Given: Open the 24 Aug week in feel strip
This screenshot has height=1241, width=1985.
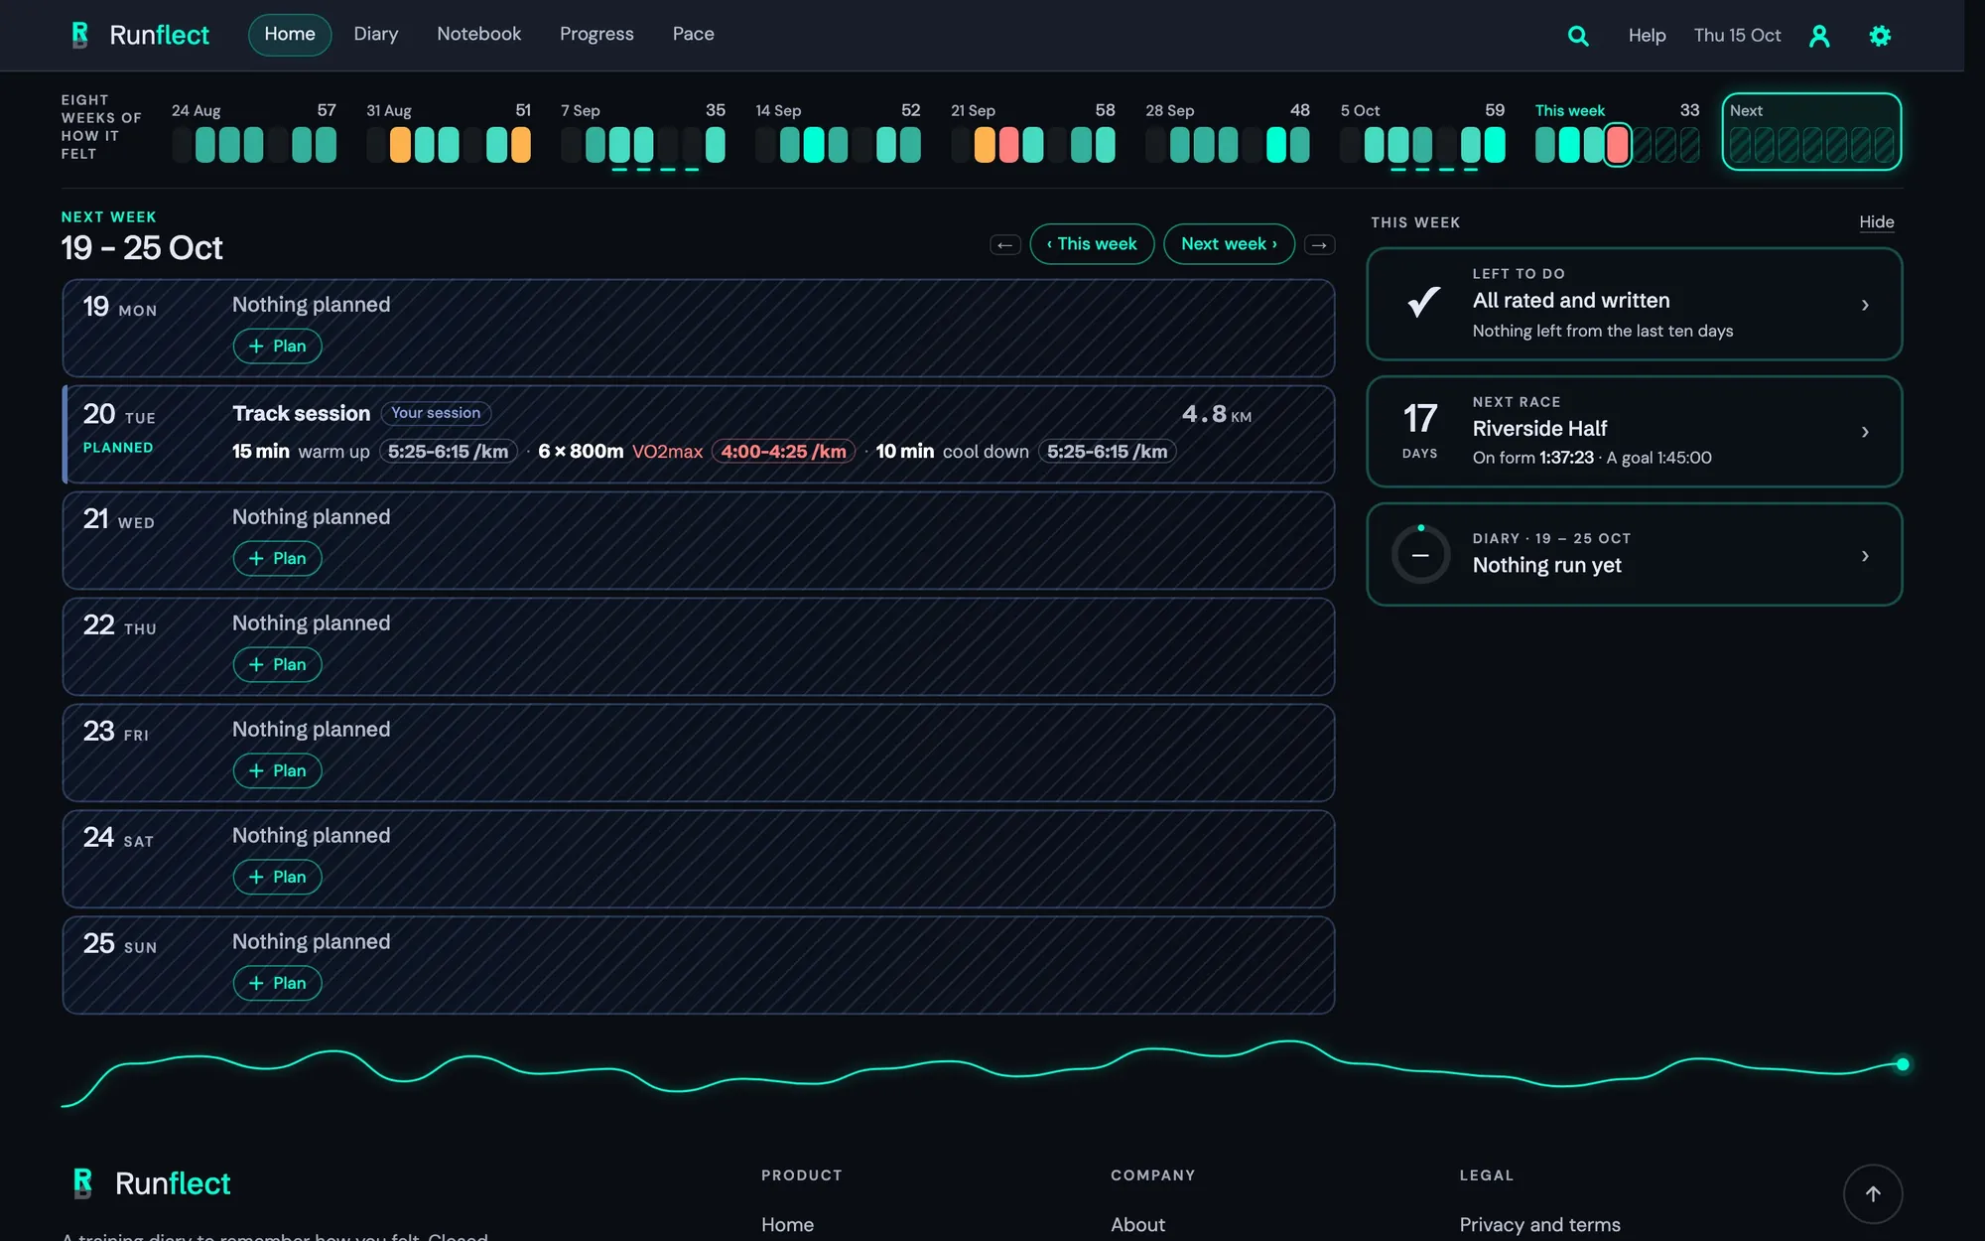Looking at the screenshot, I should coord(254,132).
